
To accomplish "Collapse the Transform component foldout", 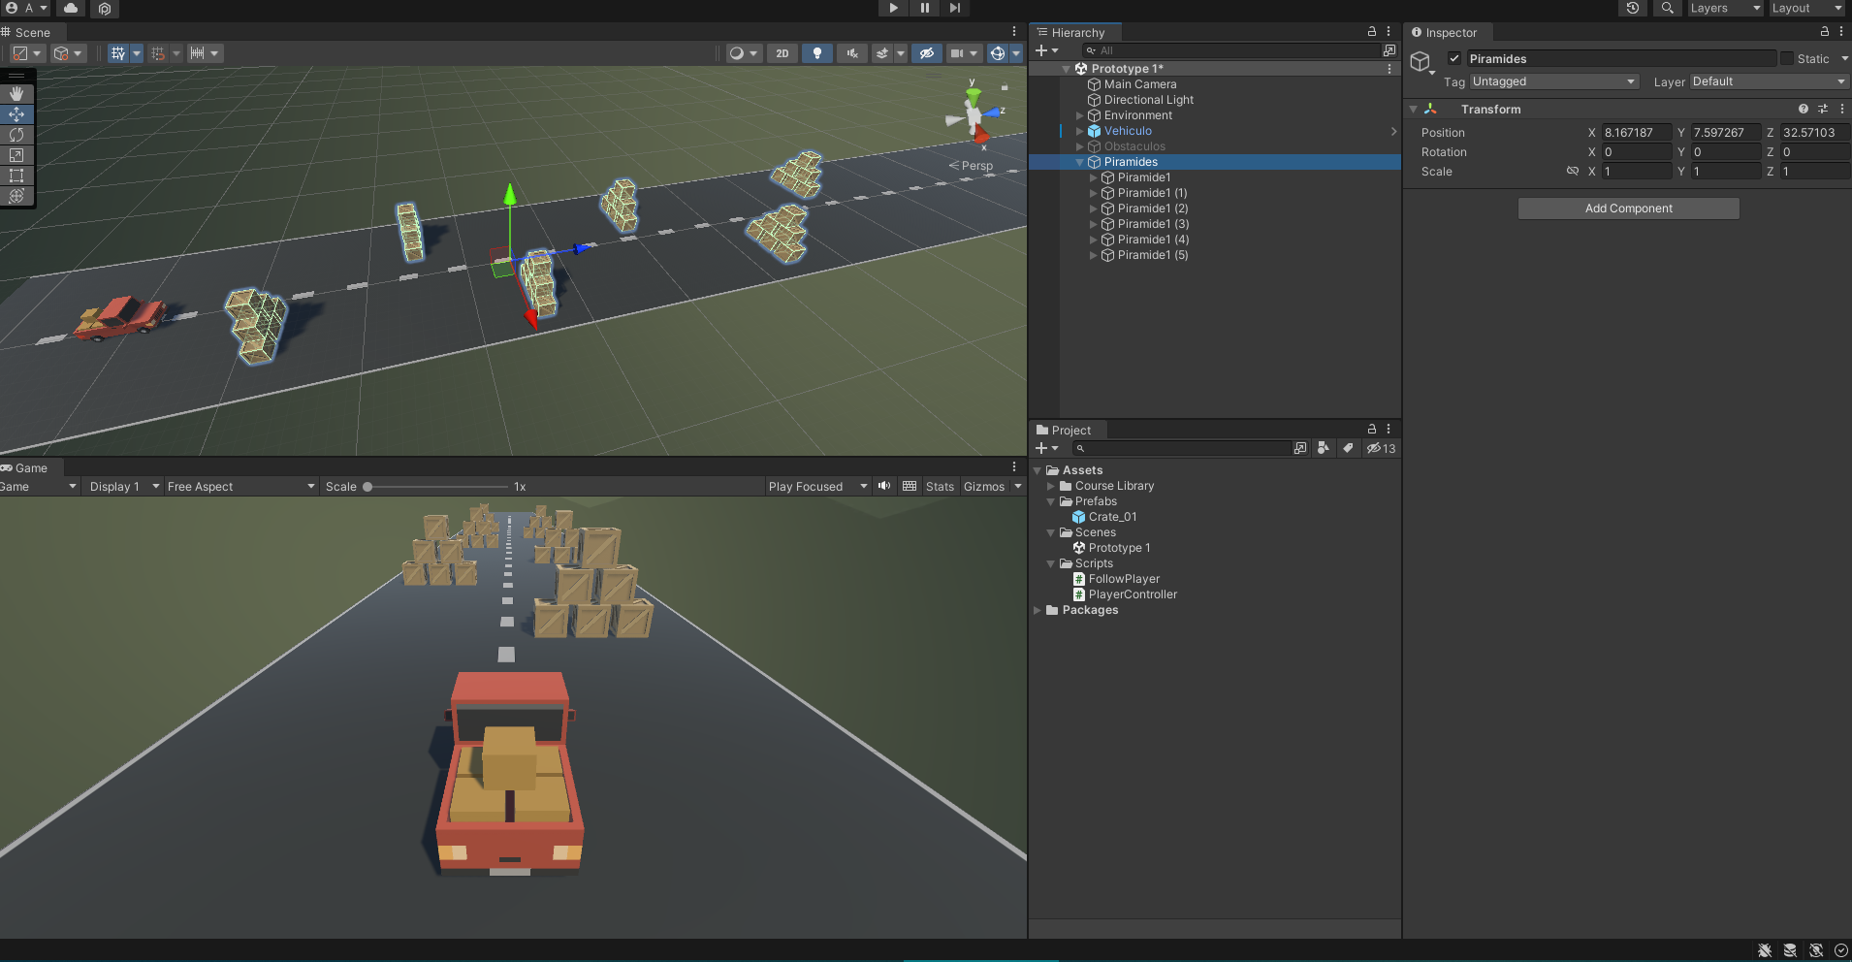I will [x=1414, y=110].
